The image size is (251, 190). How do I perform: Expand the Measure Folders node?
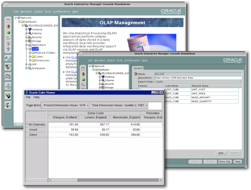pyautogui.click(x=30, y=53)
